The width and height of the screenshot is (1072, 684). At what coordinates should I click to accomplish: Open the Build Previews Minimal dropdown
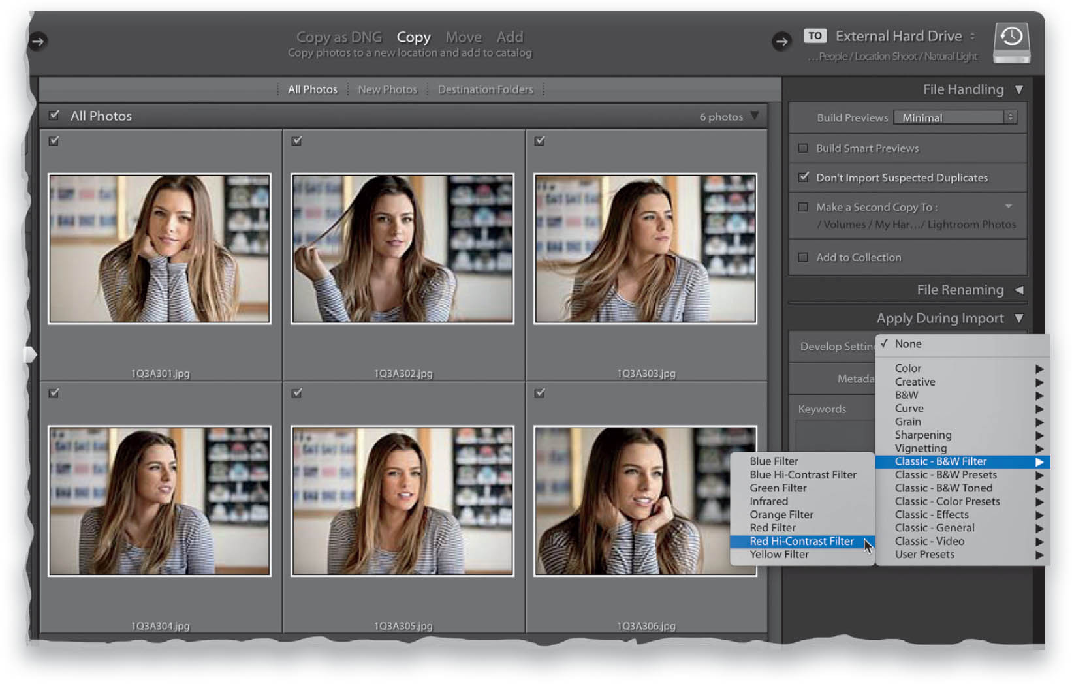pyautogui.click(x=955, y=117)
